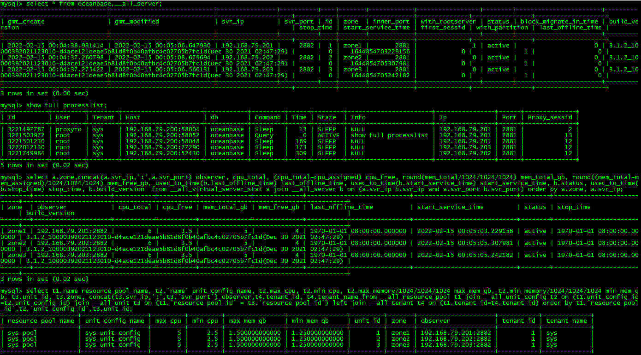Click host 192.168.79.200:58048

click(x=163, y=141)
